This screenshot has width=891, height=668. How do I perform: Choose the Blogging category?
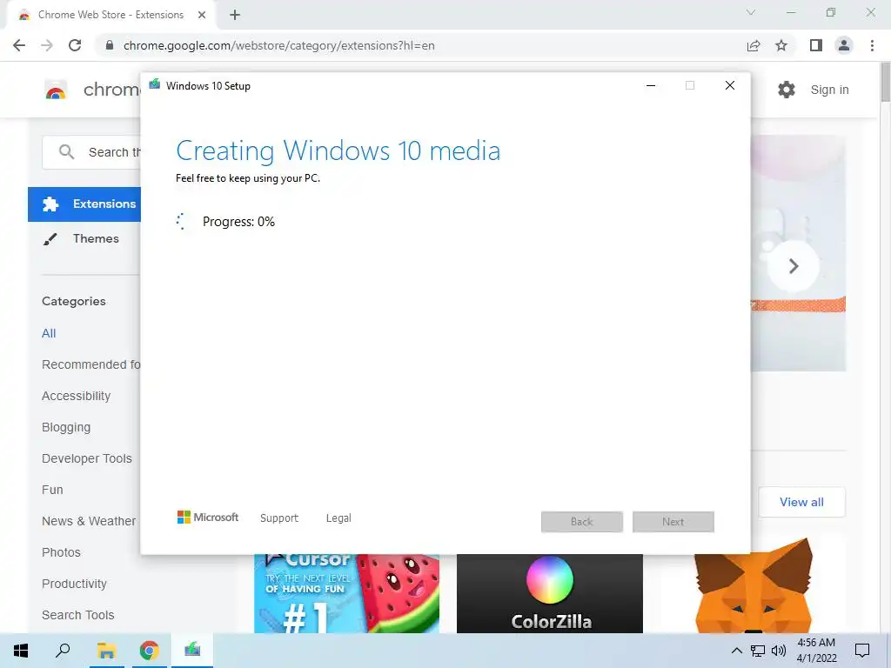[x=66, y=427]
